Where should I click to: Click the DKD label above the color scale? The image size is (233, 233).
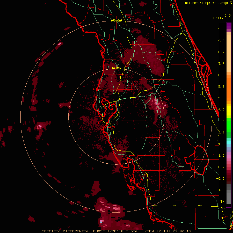click(228, 15)
